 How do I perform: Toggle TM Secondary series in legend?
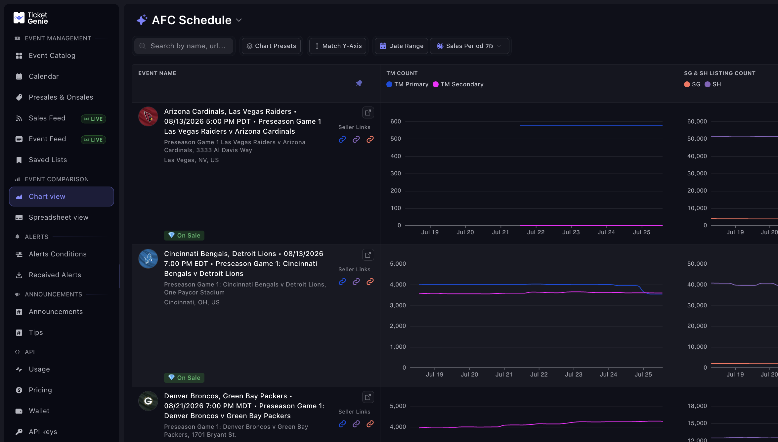click(x=458, y=84)
